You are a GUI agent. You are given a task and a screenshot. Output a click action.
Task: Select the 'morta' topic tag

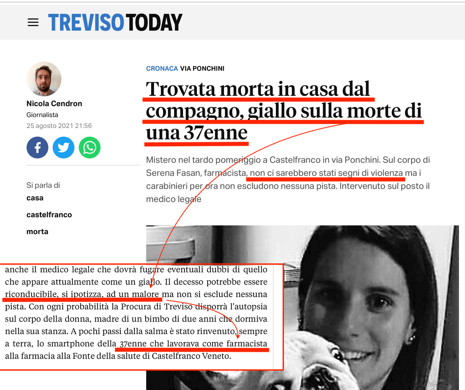[x=37, y=232]
